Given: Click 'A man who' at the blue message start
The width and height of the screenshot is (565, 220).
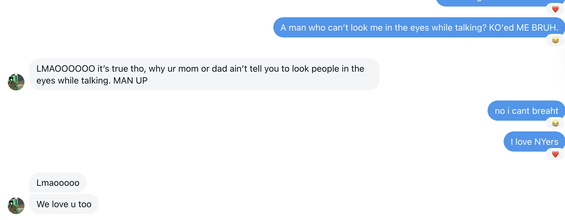Looking at the screenshot, I should click(297, 28).
